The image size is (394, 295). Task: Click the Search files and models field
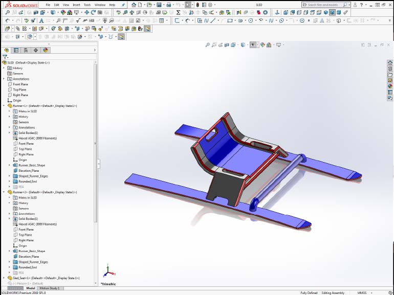[x=329, y=5]
